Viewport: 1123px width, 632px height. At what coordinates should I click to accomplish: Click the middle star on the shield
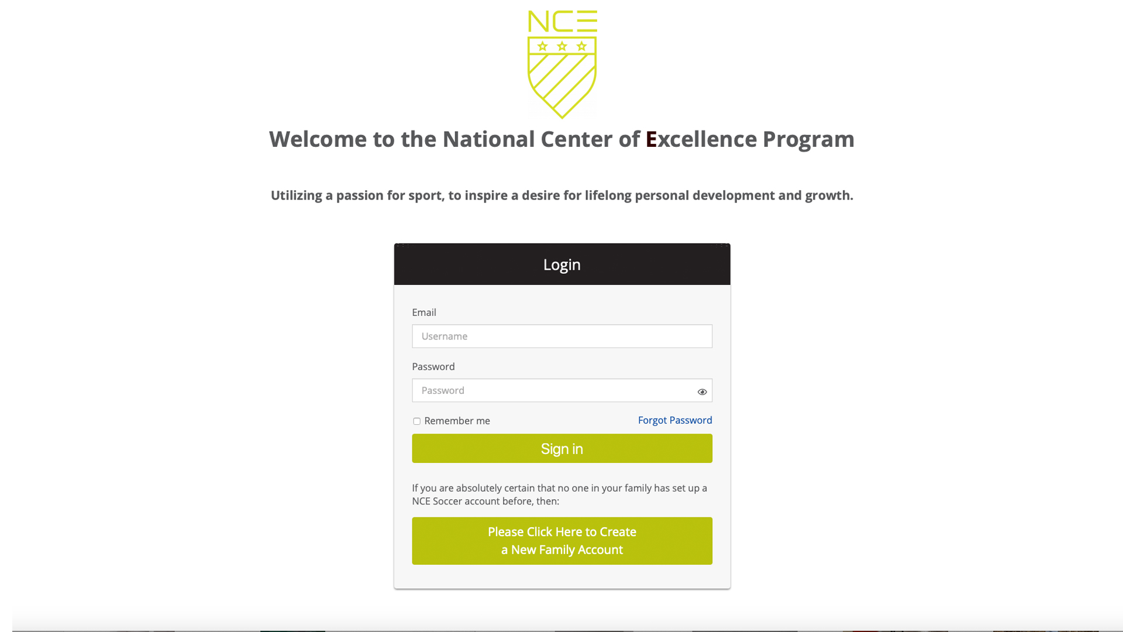[x=562, y=46]
